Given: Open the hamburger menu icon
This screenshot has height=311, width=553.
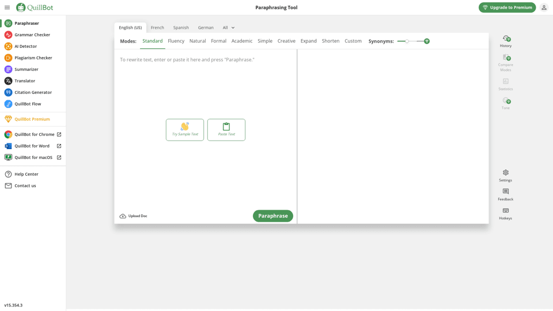Looking at the screenshot, I should tap(7, 7).
